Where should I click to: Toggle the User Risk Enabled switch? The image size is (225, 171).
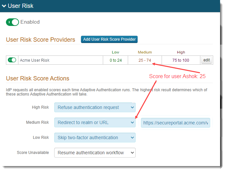(12, 22)
